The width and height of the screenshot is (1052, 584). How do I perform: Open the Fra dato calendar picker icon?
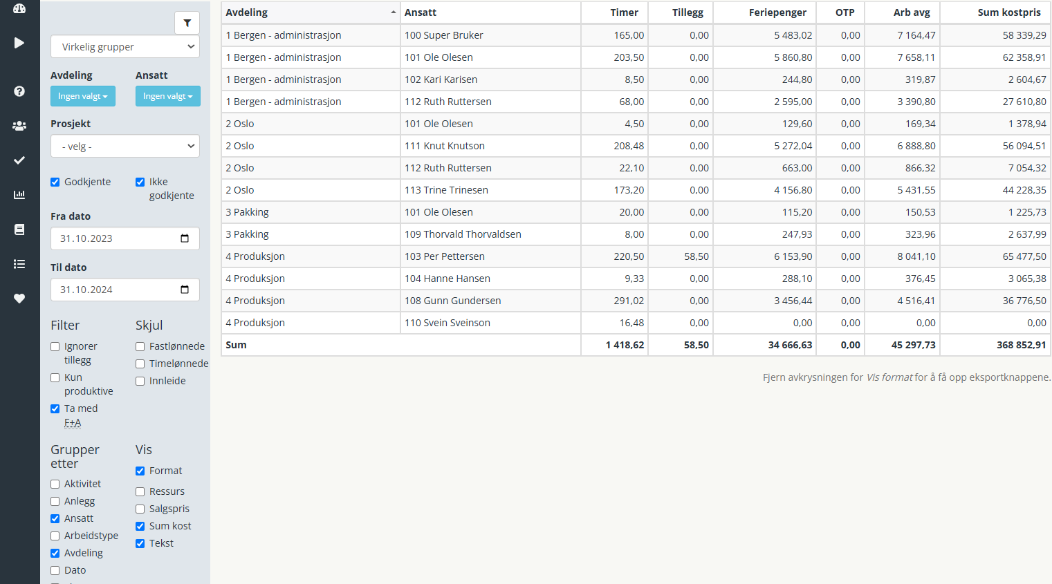(185, 238)
